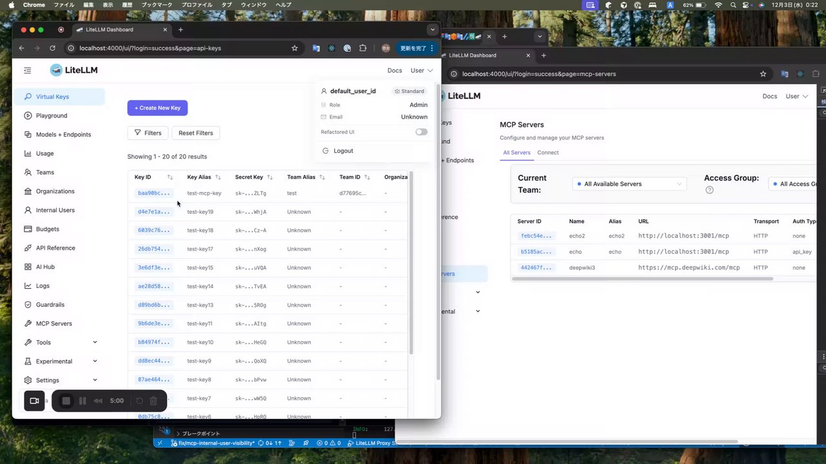Open the Filters panel
This screenshot has height=464, width=826.
148,133
